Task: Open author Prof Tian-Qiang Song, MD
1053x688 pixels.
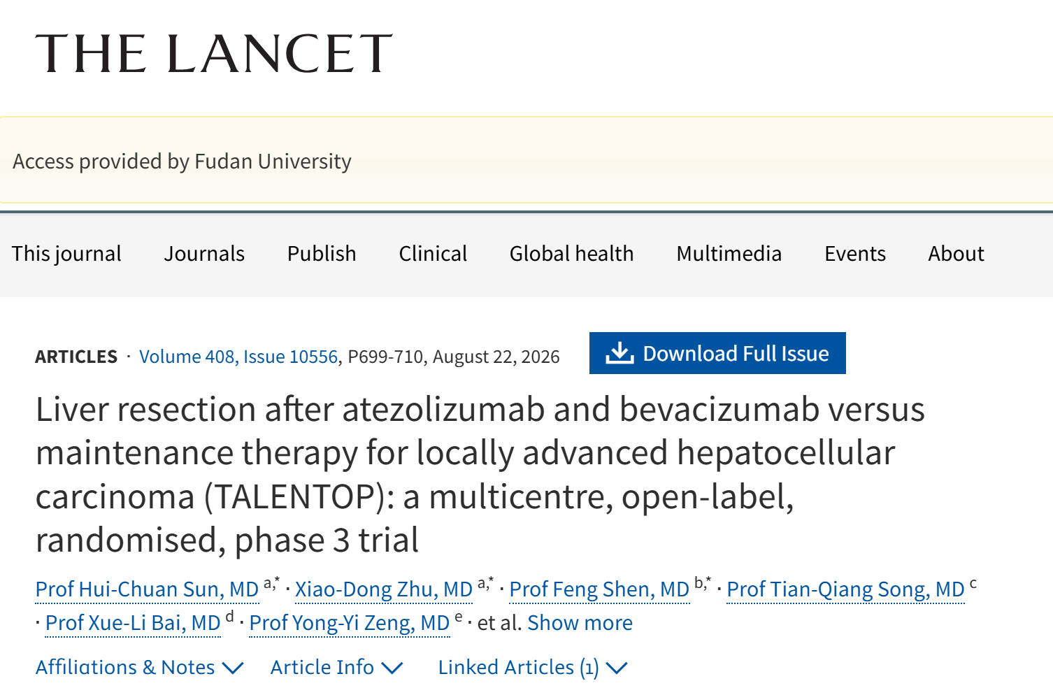Action: point(845,589)
